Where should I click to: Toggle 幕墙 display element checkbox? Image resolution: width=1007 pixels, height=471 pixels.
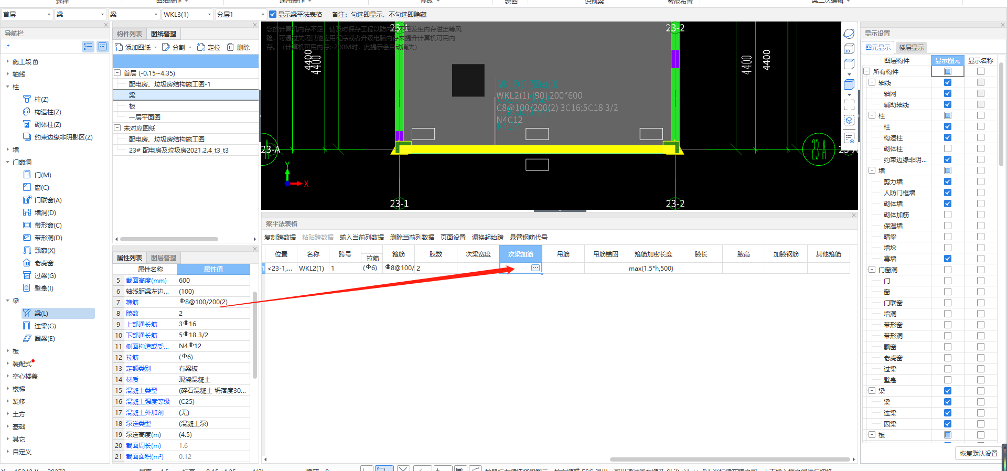point(947,259)
